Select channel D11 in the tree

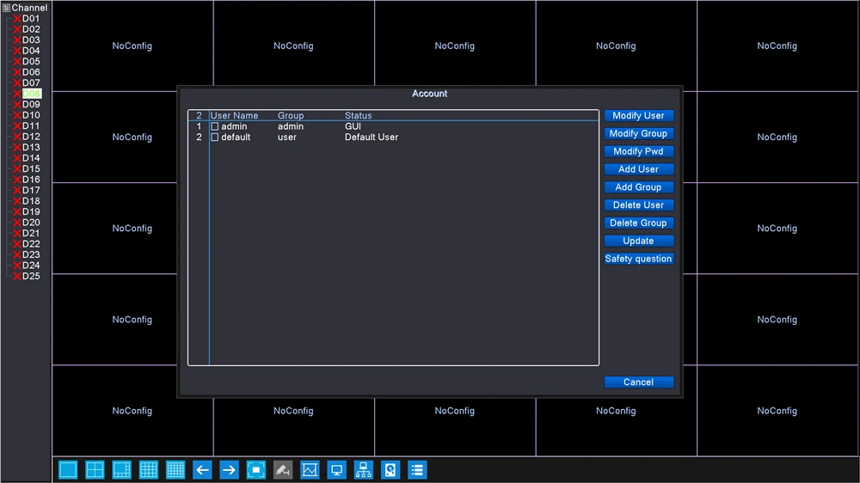pyautogui.click(x=31, y=126)
